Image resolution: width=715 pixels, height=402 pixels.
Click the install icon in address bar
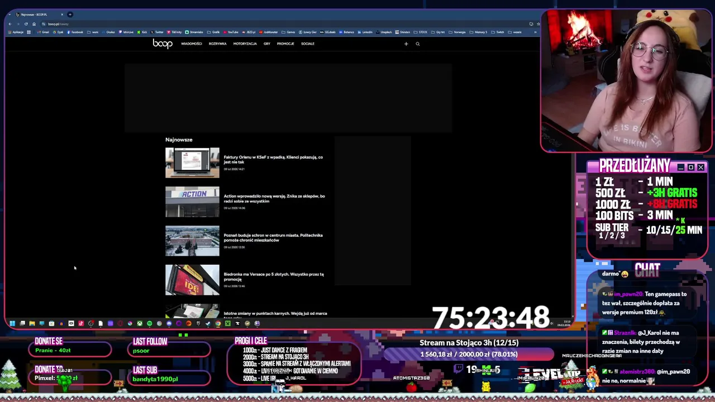coord(531,24)
